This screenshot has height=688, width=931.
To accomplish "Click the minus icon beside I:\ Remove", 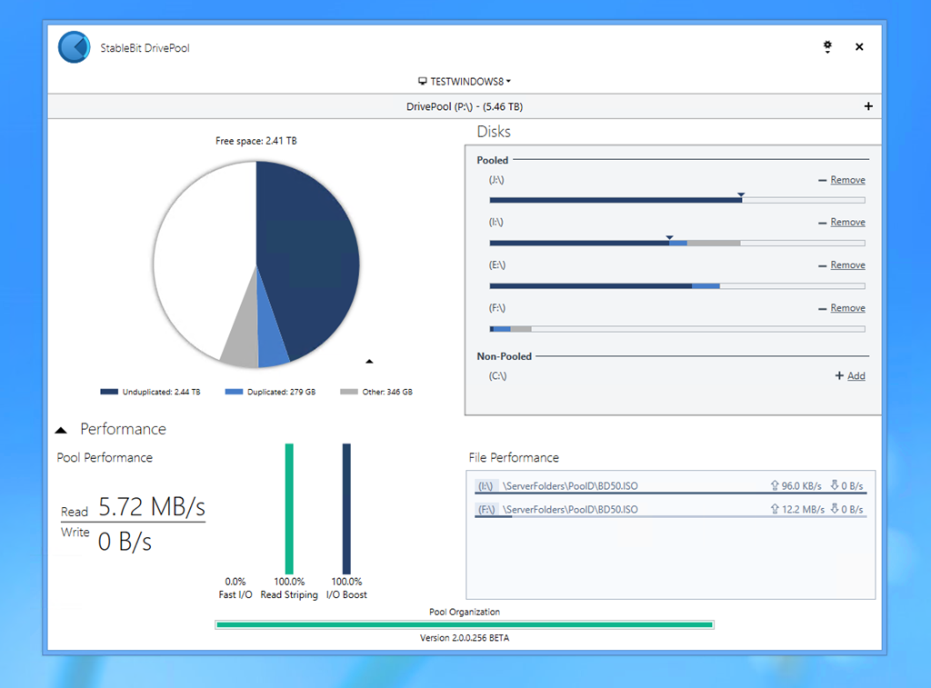I will [822, 223].
